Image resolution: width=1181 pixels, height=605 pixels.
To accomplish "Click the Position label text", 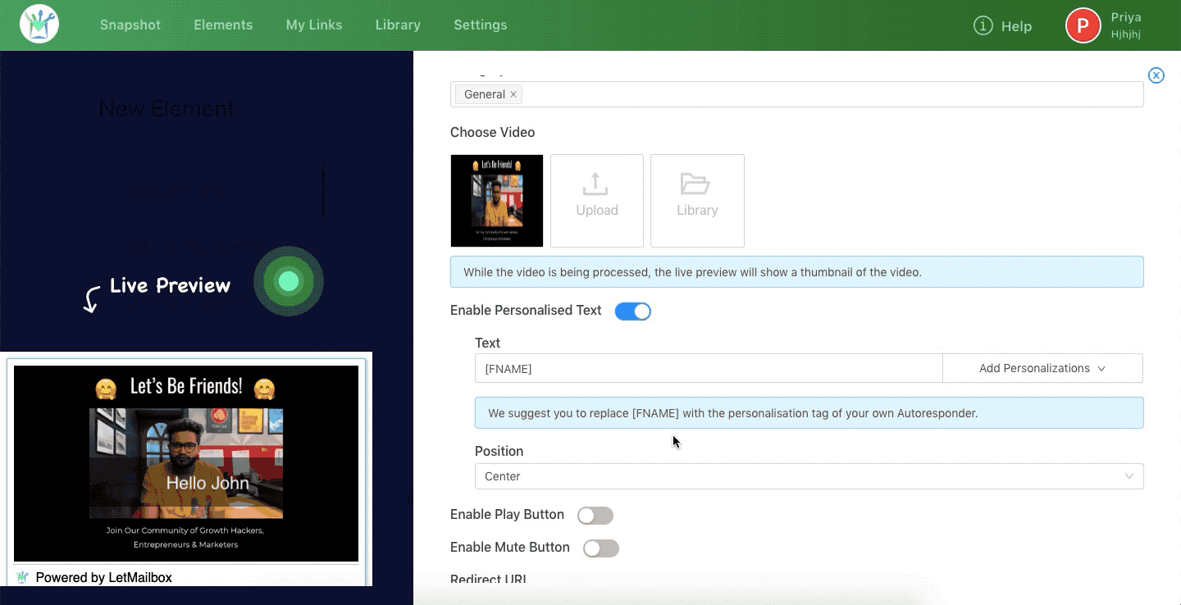I will click(499, 452).
